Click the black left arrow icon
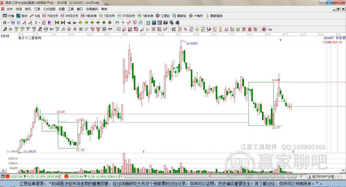 (x=69, y=23)
